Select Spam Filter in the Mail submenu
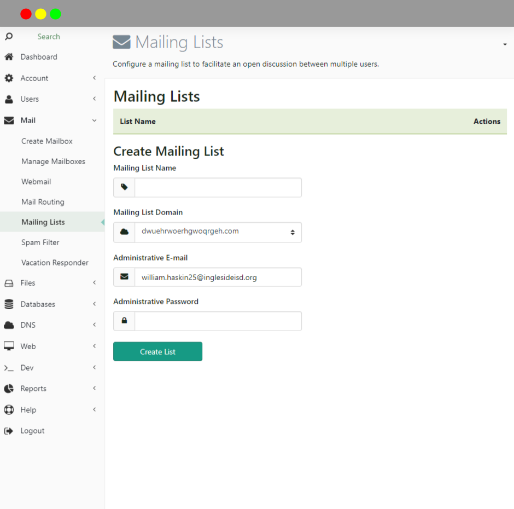The height and width of the screenshot is (509, 514). pyautogui.click(x=40, y=242)
